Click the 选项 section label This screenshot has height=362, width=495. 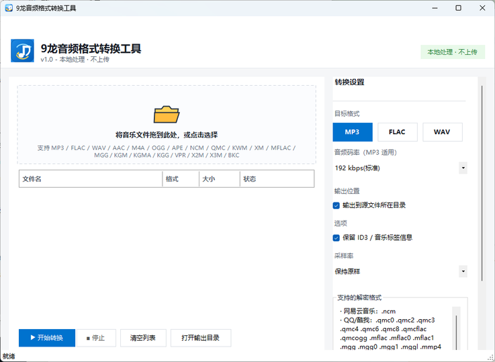coord(341,223)
